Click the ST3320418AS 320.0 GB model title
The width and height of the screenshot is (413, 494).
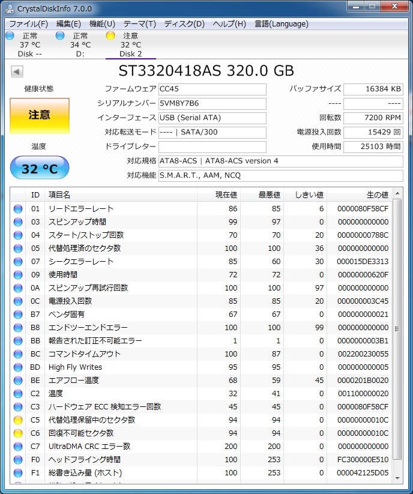(206, 71)
